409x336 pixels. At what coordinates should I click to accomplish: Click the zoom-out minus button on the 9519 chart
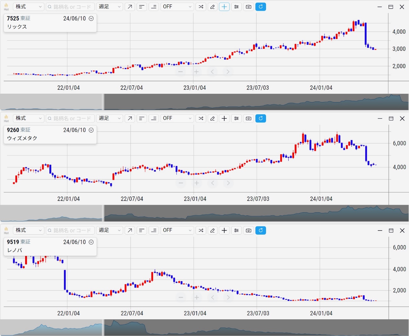tap(181, 297)
